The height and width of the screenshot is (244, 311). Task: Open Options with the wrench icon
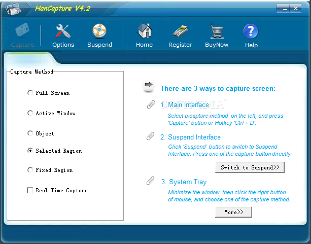click(x=63, y=31)
